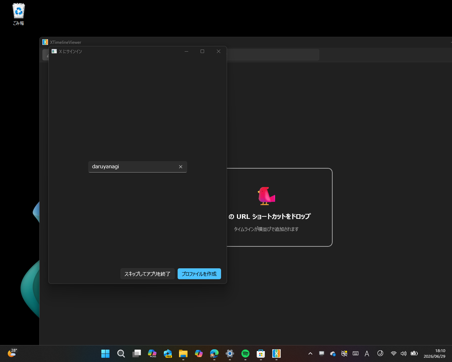
Task: Open OneDrive from the system tray
Action: 333,354
